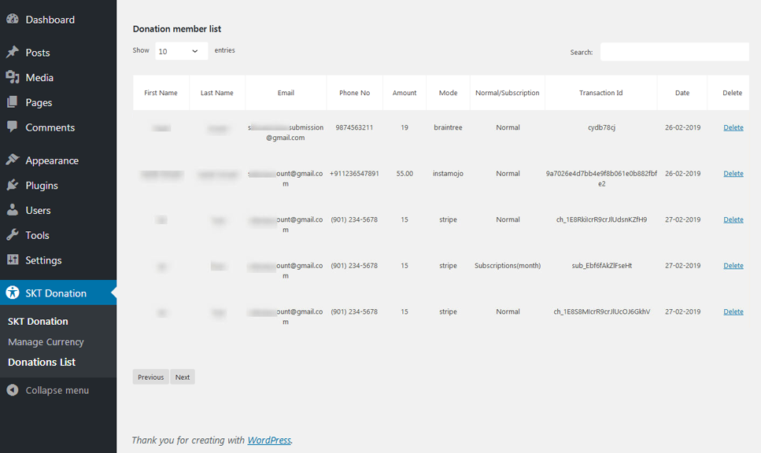Open the show entries count dropdown
Viewport: 761px width, 453px height.
pyautogui.click(x=181, y=51)
